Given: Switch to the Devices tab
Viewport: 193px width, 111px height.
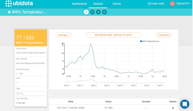Looking at the screenshot, I should [98, 4].
